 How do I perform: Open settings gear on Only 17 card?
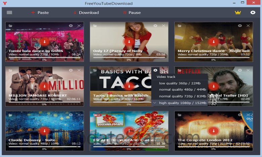[x=156, y=25]
